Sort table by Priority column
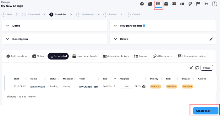The height and width of the screenshot is (116, 220). 161,79
